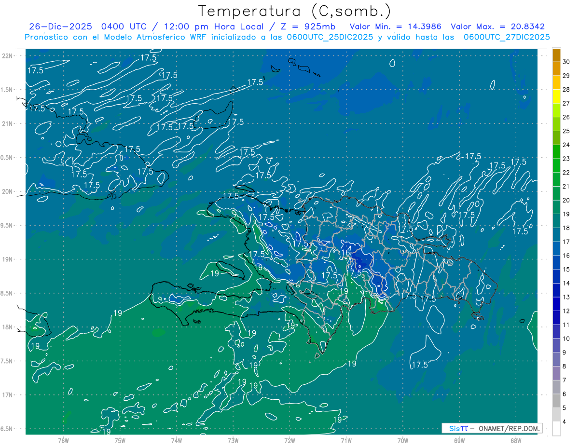The height and width of the screenshot is (447, 579).
Task: Click the '16' contour label on the map
Action: pos(345,252)
